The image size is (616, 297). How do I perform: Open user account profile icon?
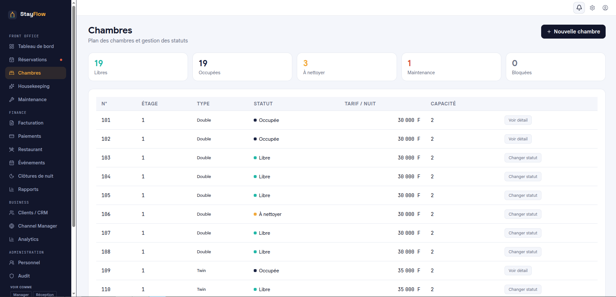(x=605, y=8)
